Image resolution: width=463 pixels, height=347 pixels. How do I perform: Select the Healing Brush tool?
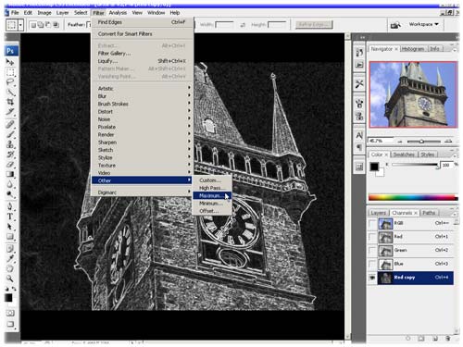tap(10, 124)
